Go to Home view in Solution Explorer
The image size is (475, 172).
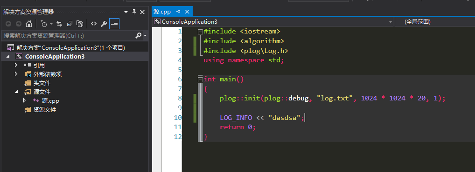(29, 24)
